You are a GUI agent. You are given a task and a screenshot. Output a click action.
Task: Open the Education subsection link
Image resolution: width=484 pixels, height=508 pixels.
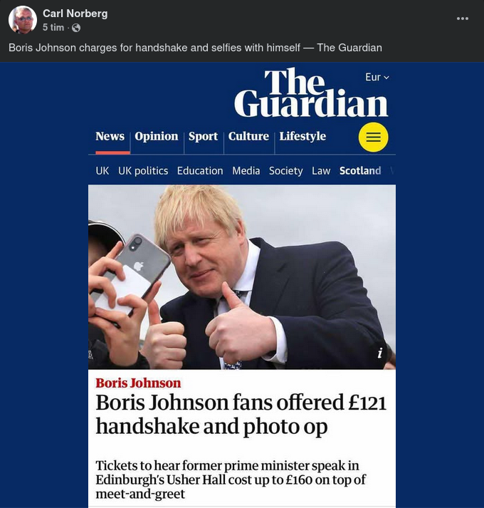click(200, 171)
